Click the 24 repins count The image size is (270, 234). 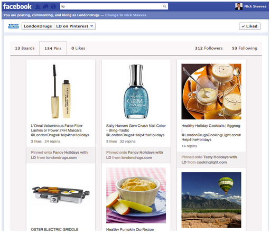point(52,142)
